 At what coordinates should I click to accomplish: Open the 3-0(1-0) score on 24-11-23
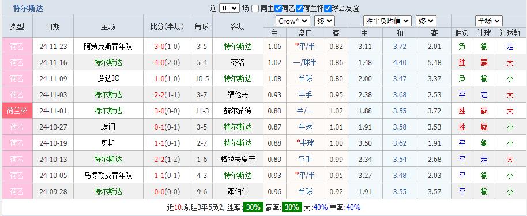[x=167, y=46]
